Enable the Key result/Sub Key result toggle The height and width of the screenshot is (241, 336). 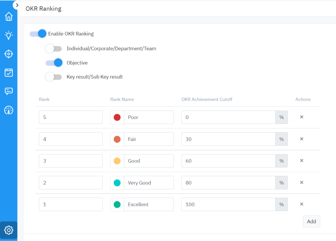tap(54, 77)
